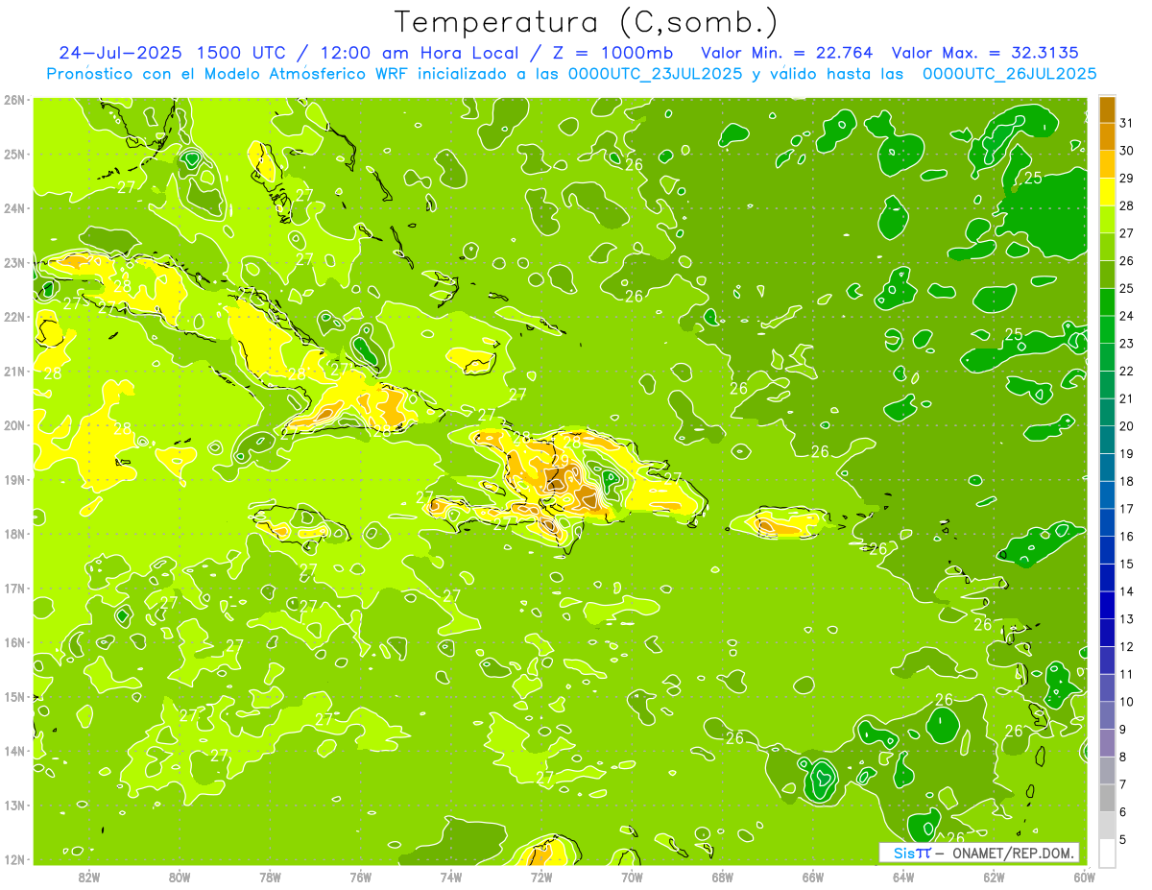Click the title "Temperatura (C,somb.)"
This screenshot has height=890, width=1152.
tap(587, 22)
